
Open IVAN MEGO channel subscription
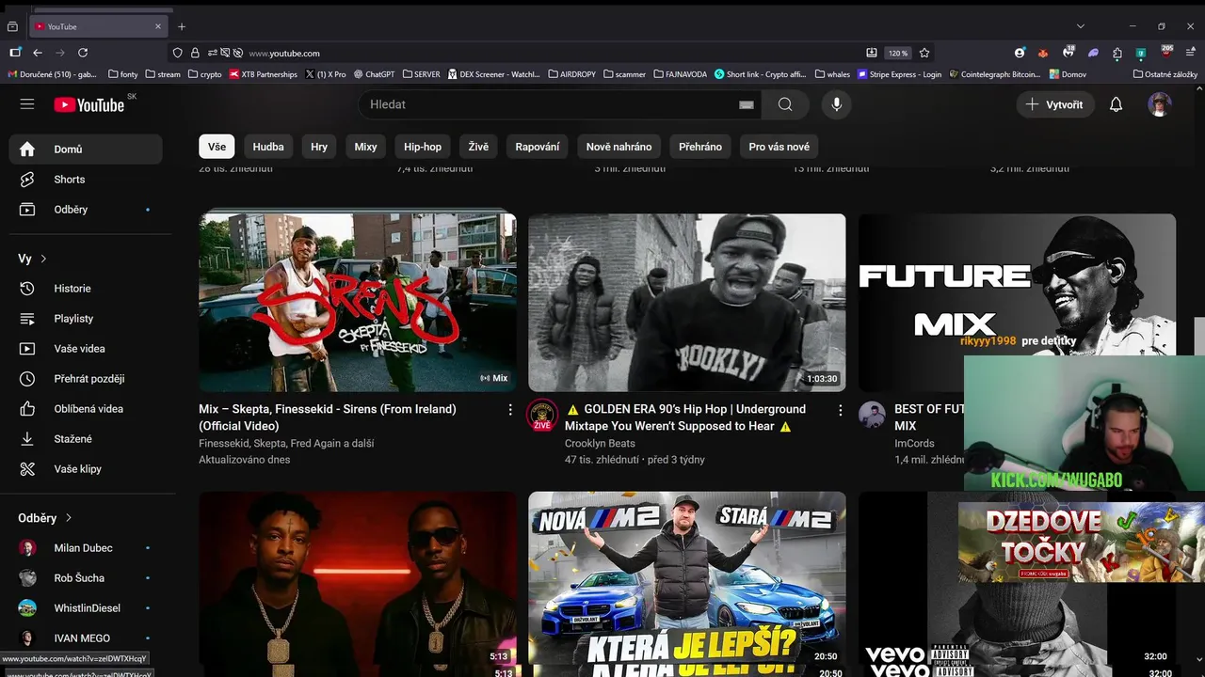coord(86,638)
